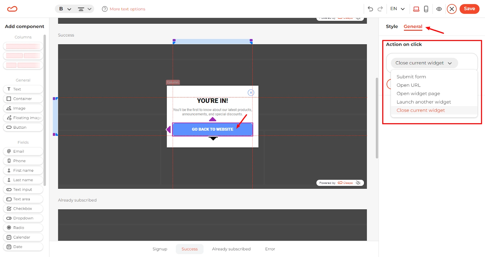This screenshot has width=485, height=257.
Task: Expand the alignment dropdown chevron
Action: (89, 9)
